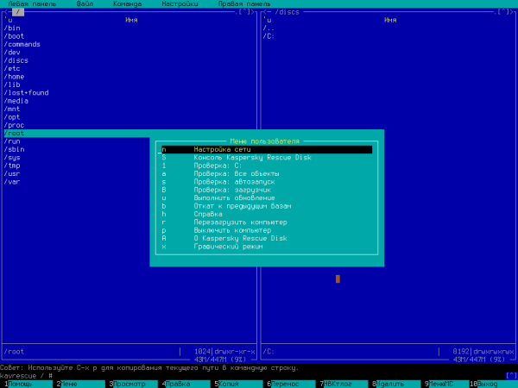Select Настройка сети in user menu

pyautogui.click(x=217, y=149)
